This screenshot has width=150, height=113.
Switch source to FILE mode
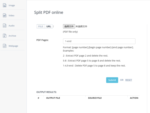point(41,26)
